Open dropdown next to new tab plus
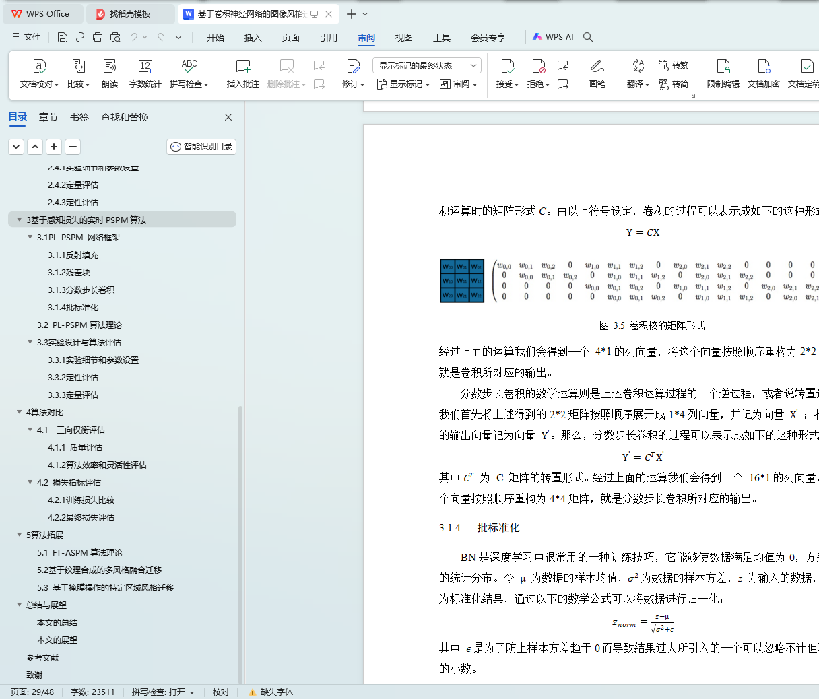The width and height of the screenshot is (819, 699). (366, 14)
